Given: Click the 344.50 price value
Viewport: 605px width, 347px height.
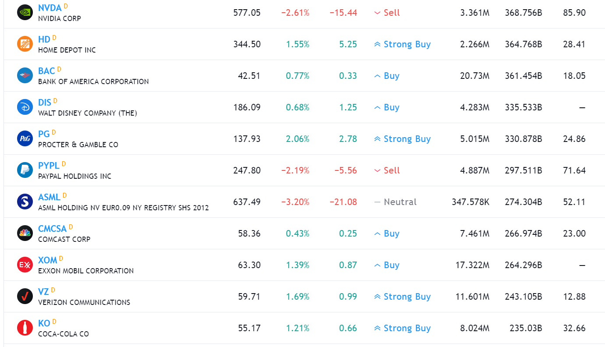Looking at the screenshot, I should point(247,44).
